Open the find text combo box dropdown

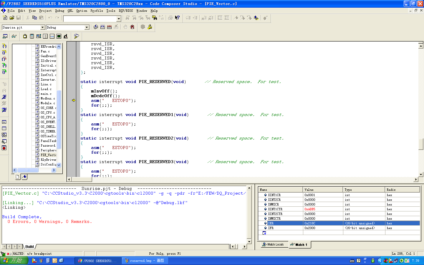119,19
